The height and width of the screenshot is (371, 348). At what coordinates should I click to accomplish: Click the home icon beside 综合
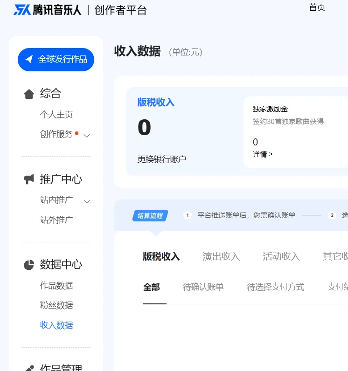pos(29,94)
